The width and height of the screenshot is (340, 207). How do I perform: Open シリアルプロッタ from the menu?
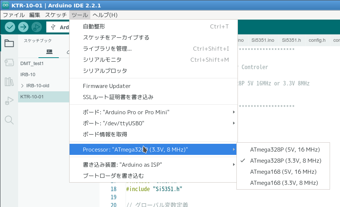click(x=154, y=71)
